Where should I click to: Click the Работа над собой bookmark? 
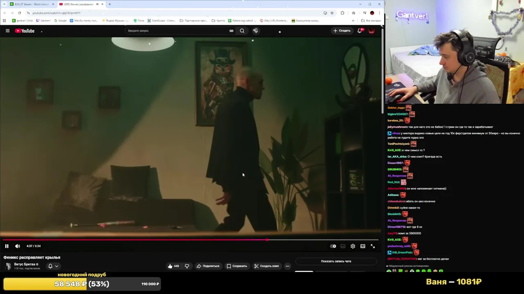coord(242,20)
